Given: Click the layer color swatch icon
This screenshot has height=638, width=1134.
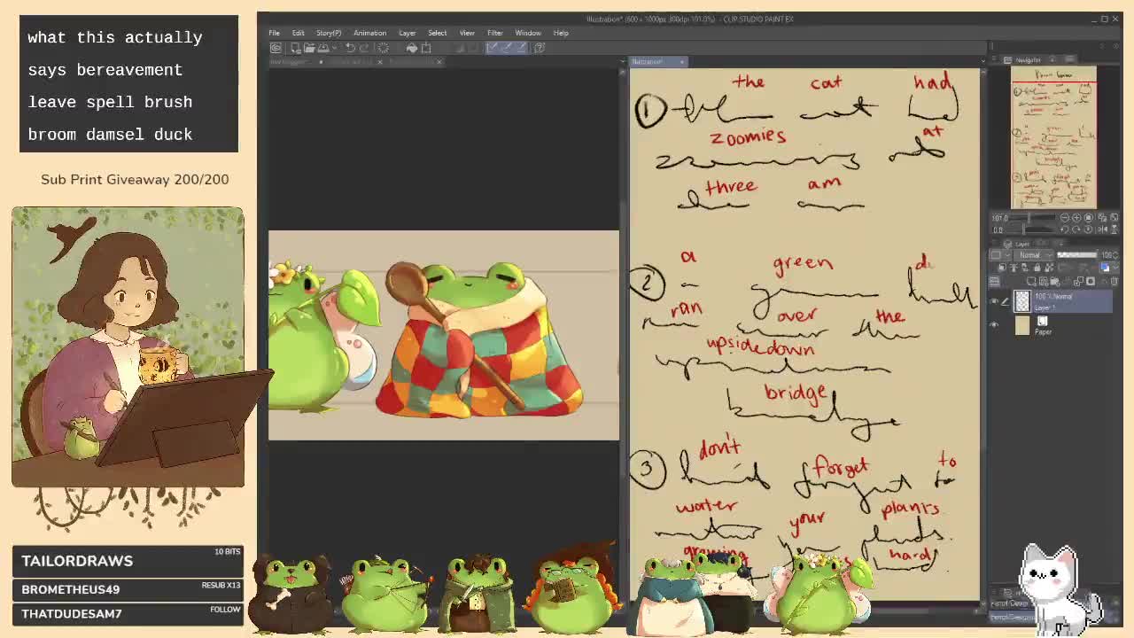Looking at the screenshot, I should coord(1105,268).
